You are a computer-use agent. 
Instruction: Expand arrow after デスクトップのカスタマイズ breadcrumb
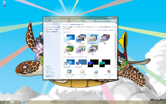point(80,20)
